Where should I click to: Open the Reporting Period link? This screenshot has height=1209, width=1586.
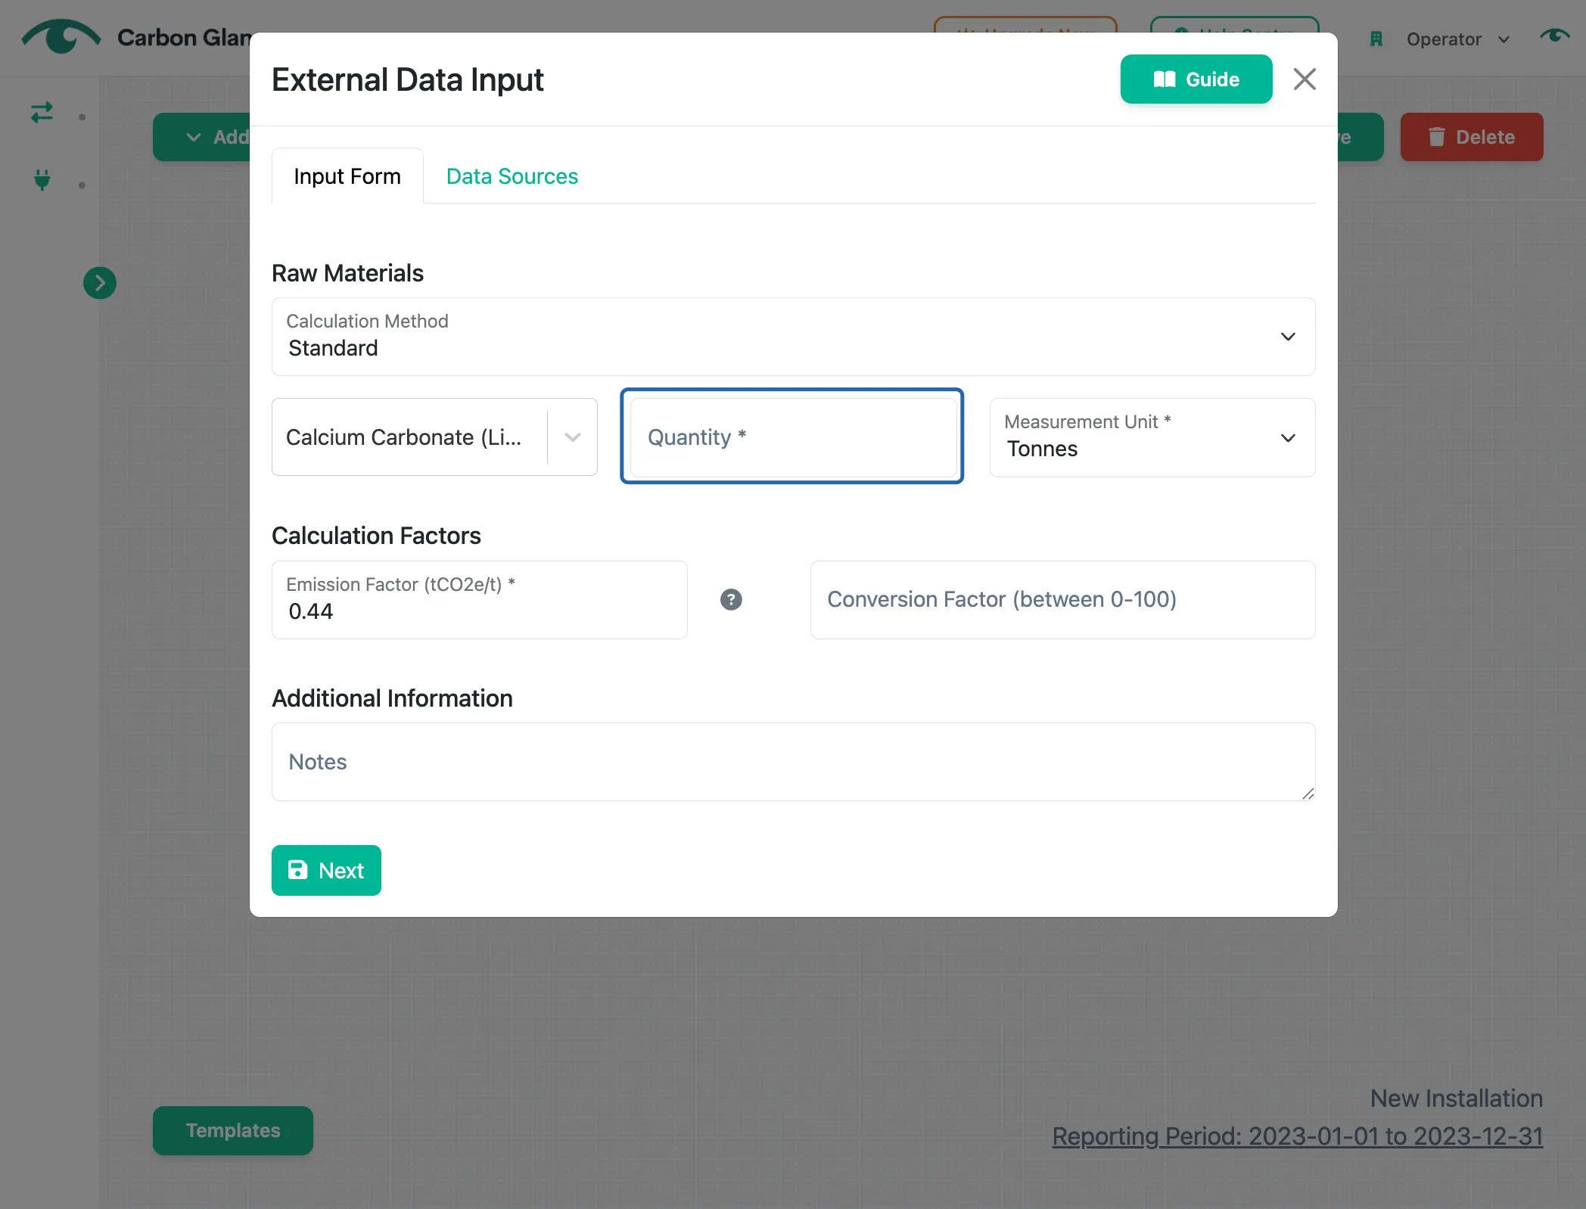[x=1298, y=1136]
